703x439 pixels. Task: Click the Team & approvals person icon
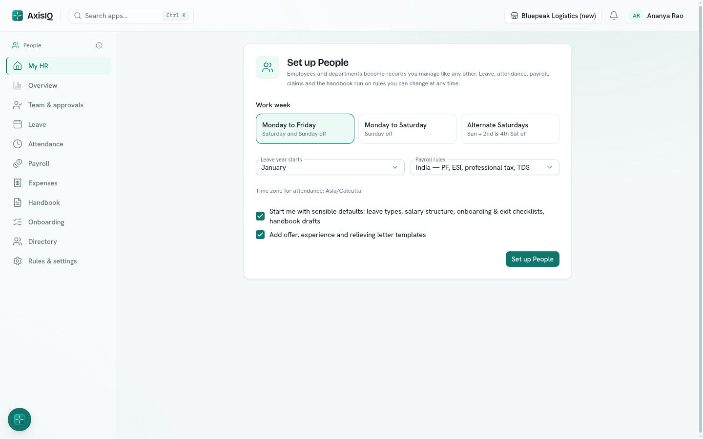18,105
